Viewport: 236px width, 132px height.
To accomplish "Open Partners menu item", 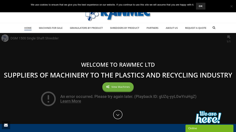I will pyautogui.click(x=153, y=28).
